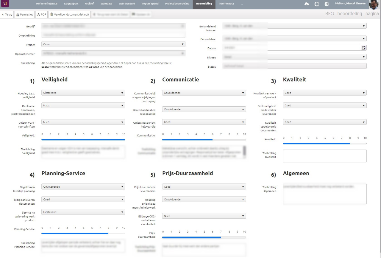The height and width of the screenshot is (258, 381).
Task: Open the Stamdata menu item
Action: [x=106, y=4]
